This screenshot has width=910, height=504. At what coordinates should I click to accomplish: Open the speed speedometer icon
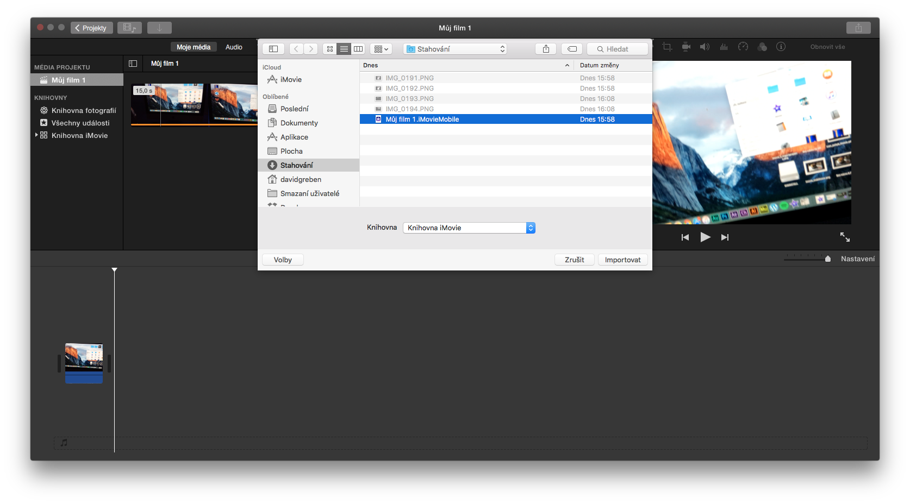coord(743,47)
